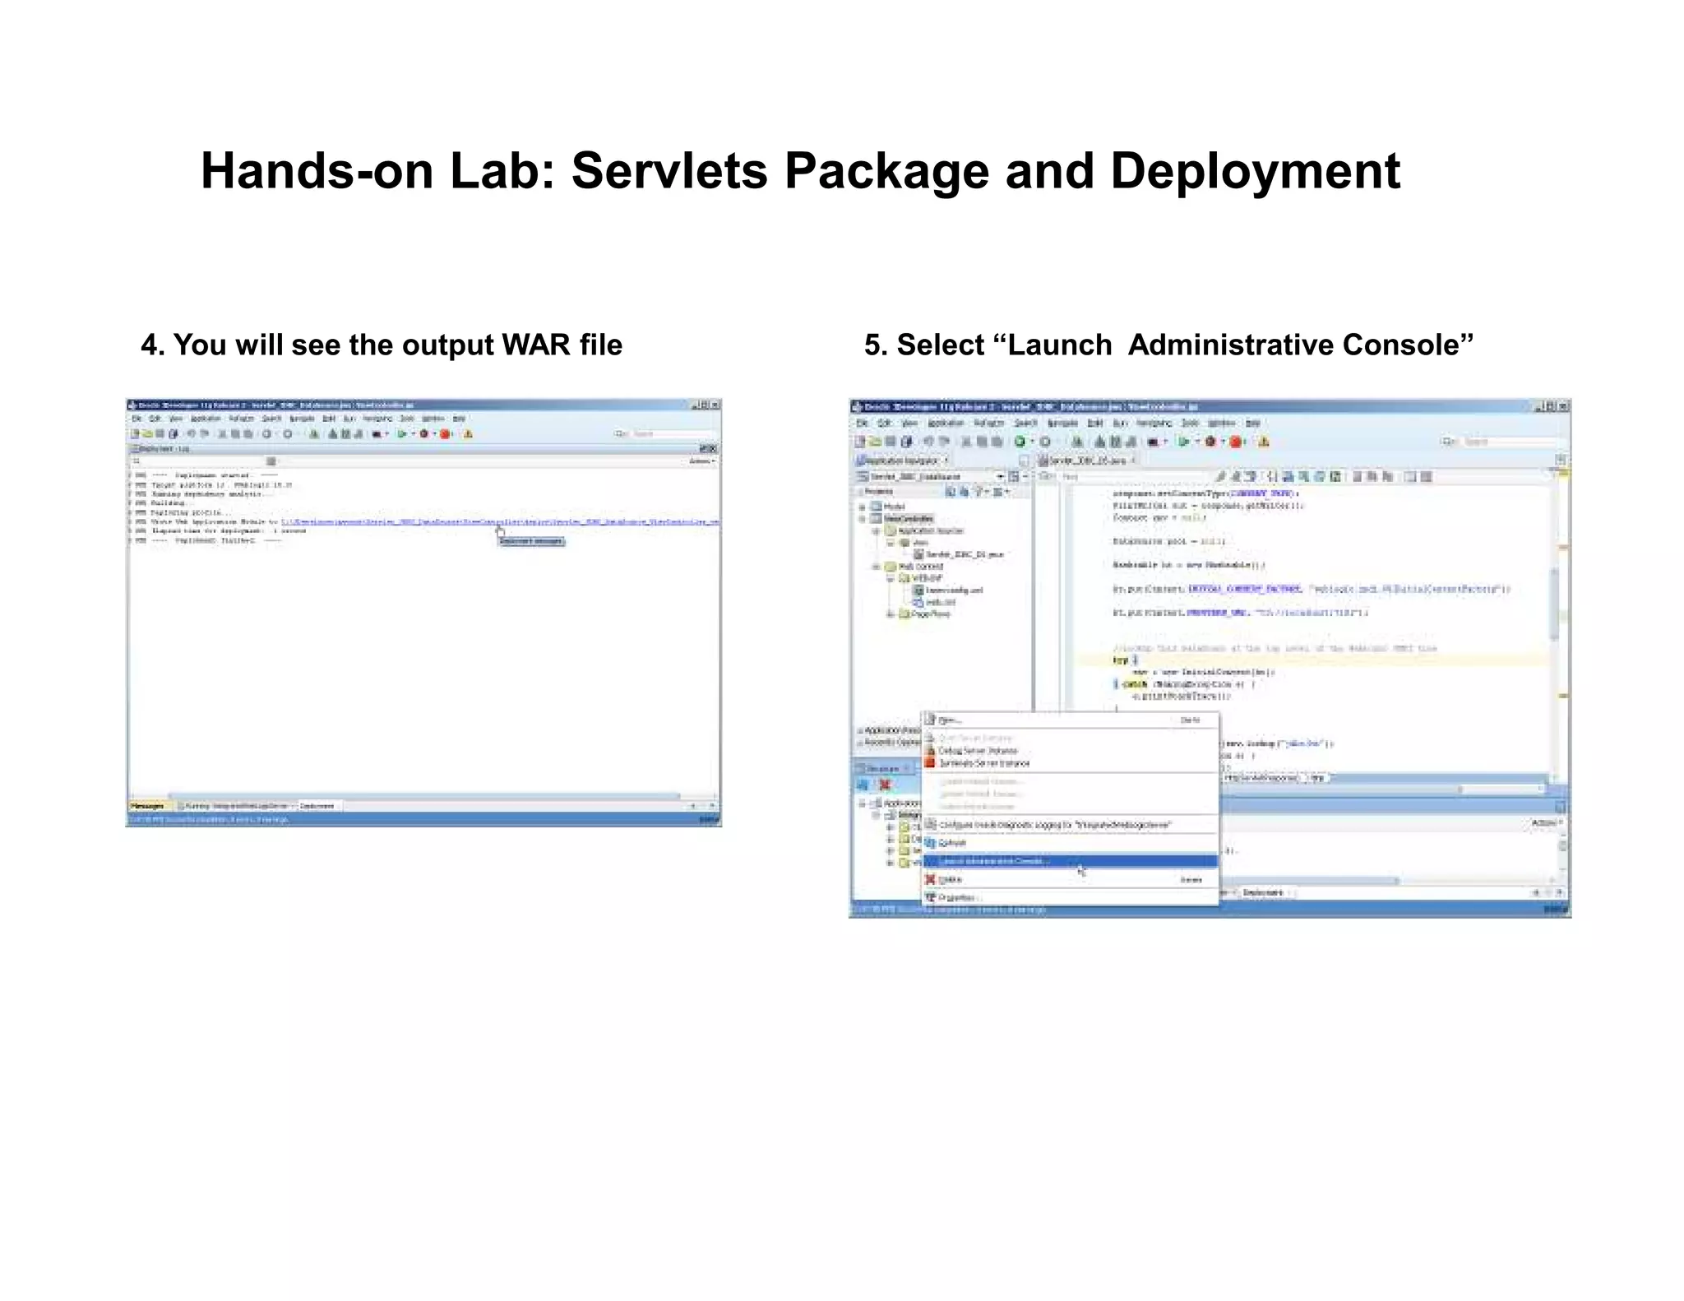
Task: Select web.xml in navigator tree
Action: tap(934, 602)
